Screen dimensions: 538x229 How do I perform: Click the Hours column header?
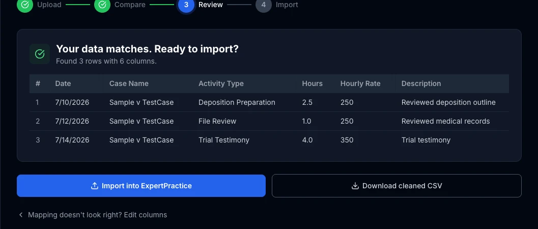(x=312, y=83)
